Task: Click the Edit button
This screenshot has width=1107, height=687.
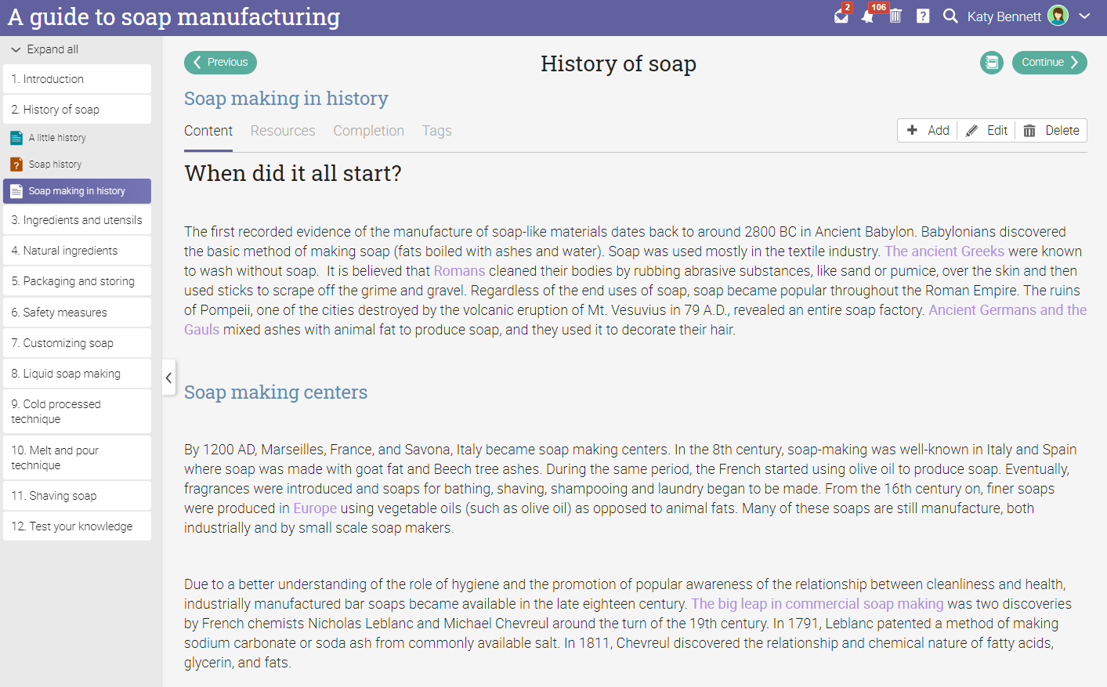Action: 987,131
